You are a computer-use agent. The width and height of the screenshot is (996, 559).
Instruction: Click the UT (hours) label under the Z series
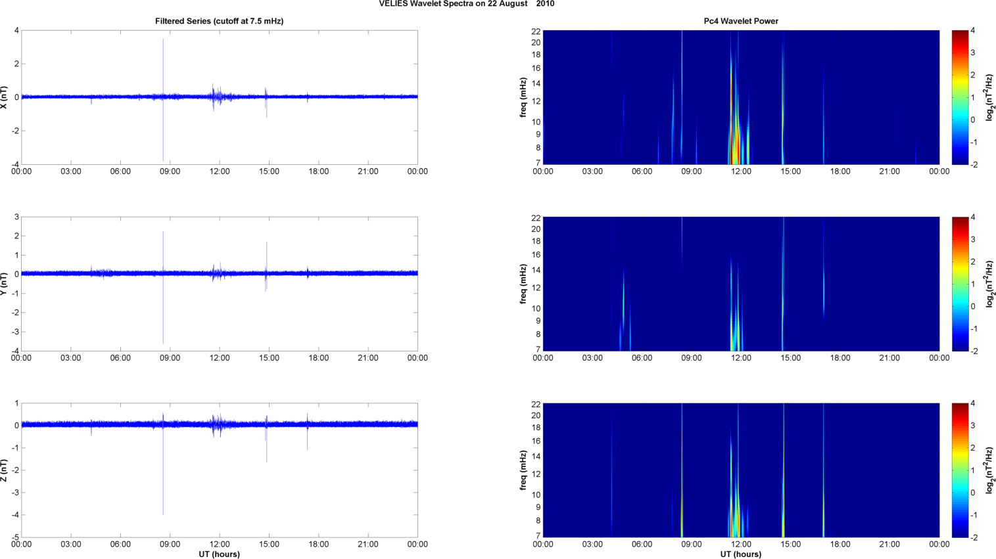click(219, 554)
